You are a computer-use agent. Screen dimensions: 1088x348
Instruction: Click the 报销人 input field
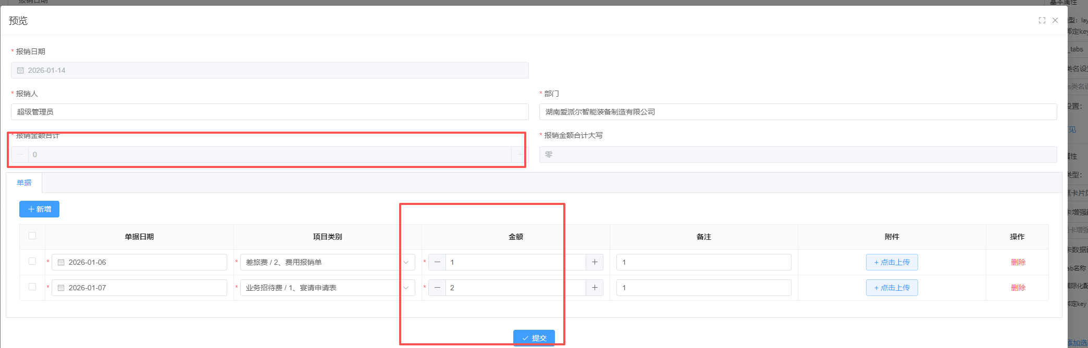point(269,112)
